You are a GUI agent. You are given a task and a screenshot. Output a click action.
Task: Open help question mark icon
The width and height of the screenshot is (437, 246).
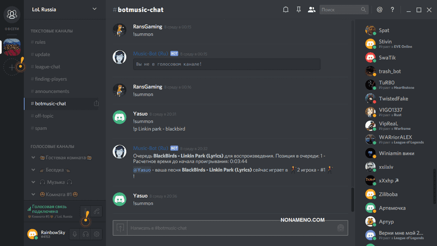click(392, 10)
